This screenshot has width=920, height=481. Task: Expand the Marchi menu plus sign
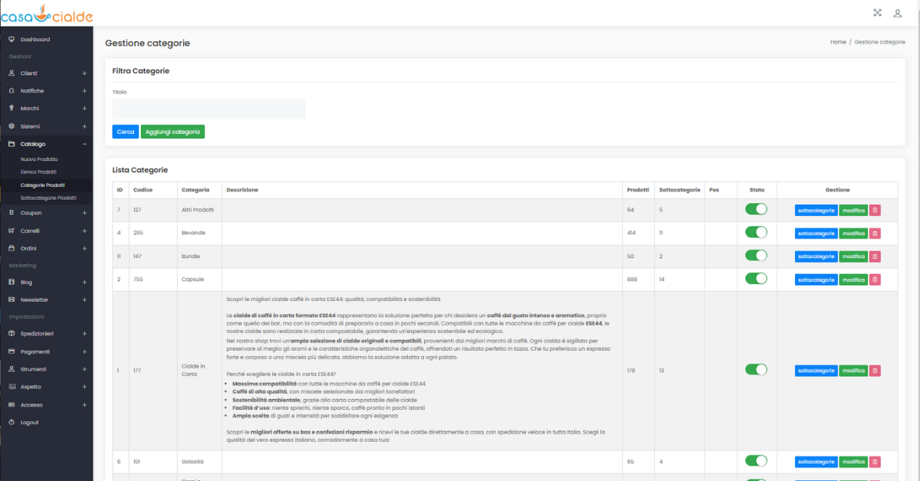84,109
